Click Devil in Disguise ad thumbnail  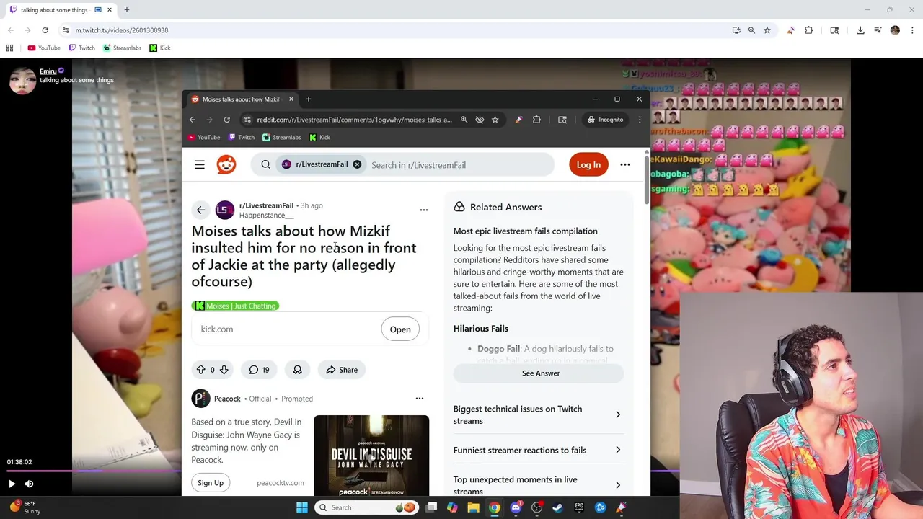[371, 456]
